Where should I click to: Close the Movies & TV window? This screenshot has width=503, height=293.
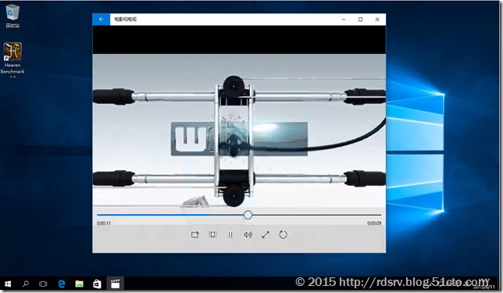tap(377, 20)
